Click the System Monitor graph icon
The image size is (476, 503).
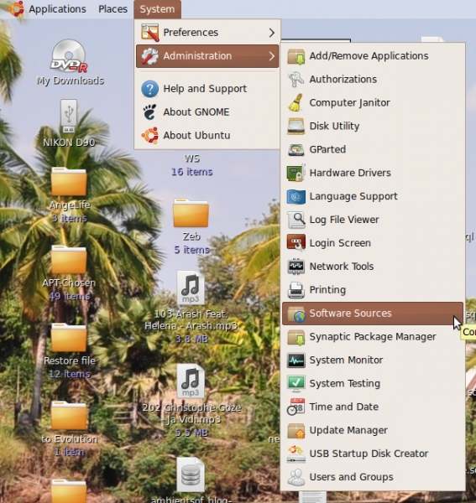296,360
